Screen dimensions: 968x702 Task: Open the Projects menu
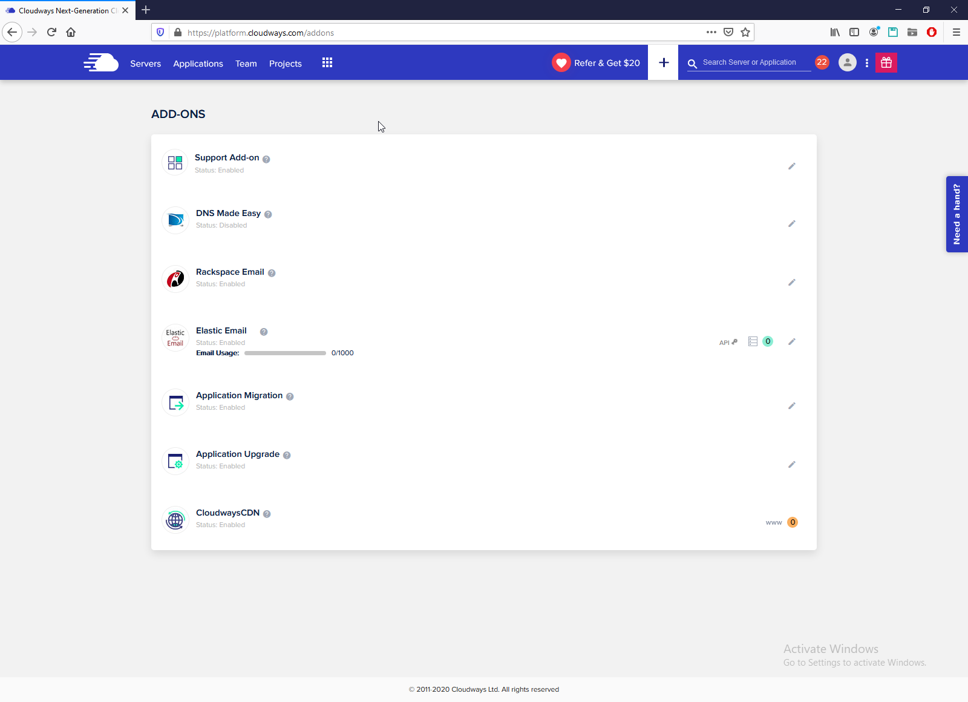click(286, 64)
